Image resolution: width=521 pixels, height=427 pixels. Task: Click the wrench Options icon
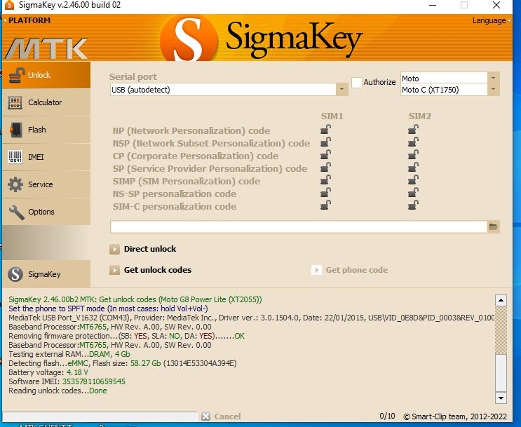[x=16, y=212]
